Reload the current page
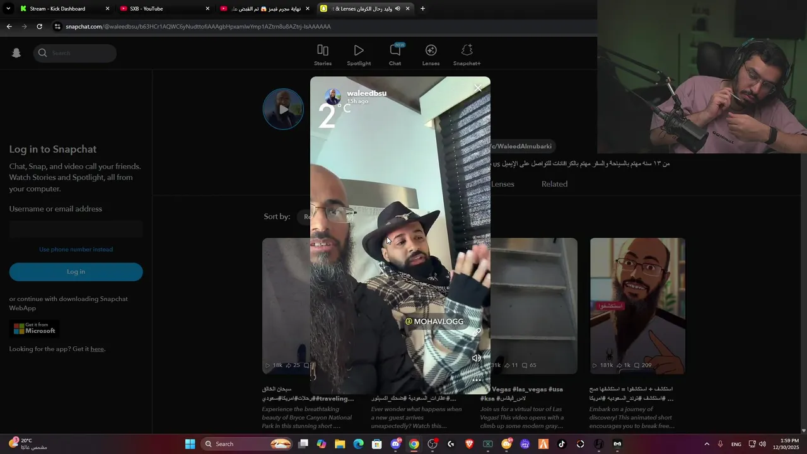The image size is (807, 454). coord(39,26)
